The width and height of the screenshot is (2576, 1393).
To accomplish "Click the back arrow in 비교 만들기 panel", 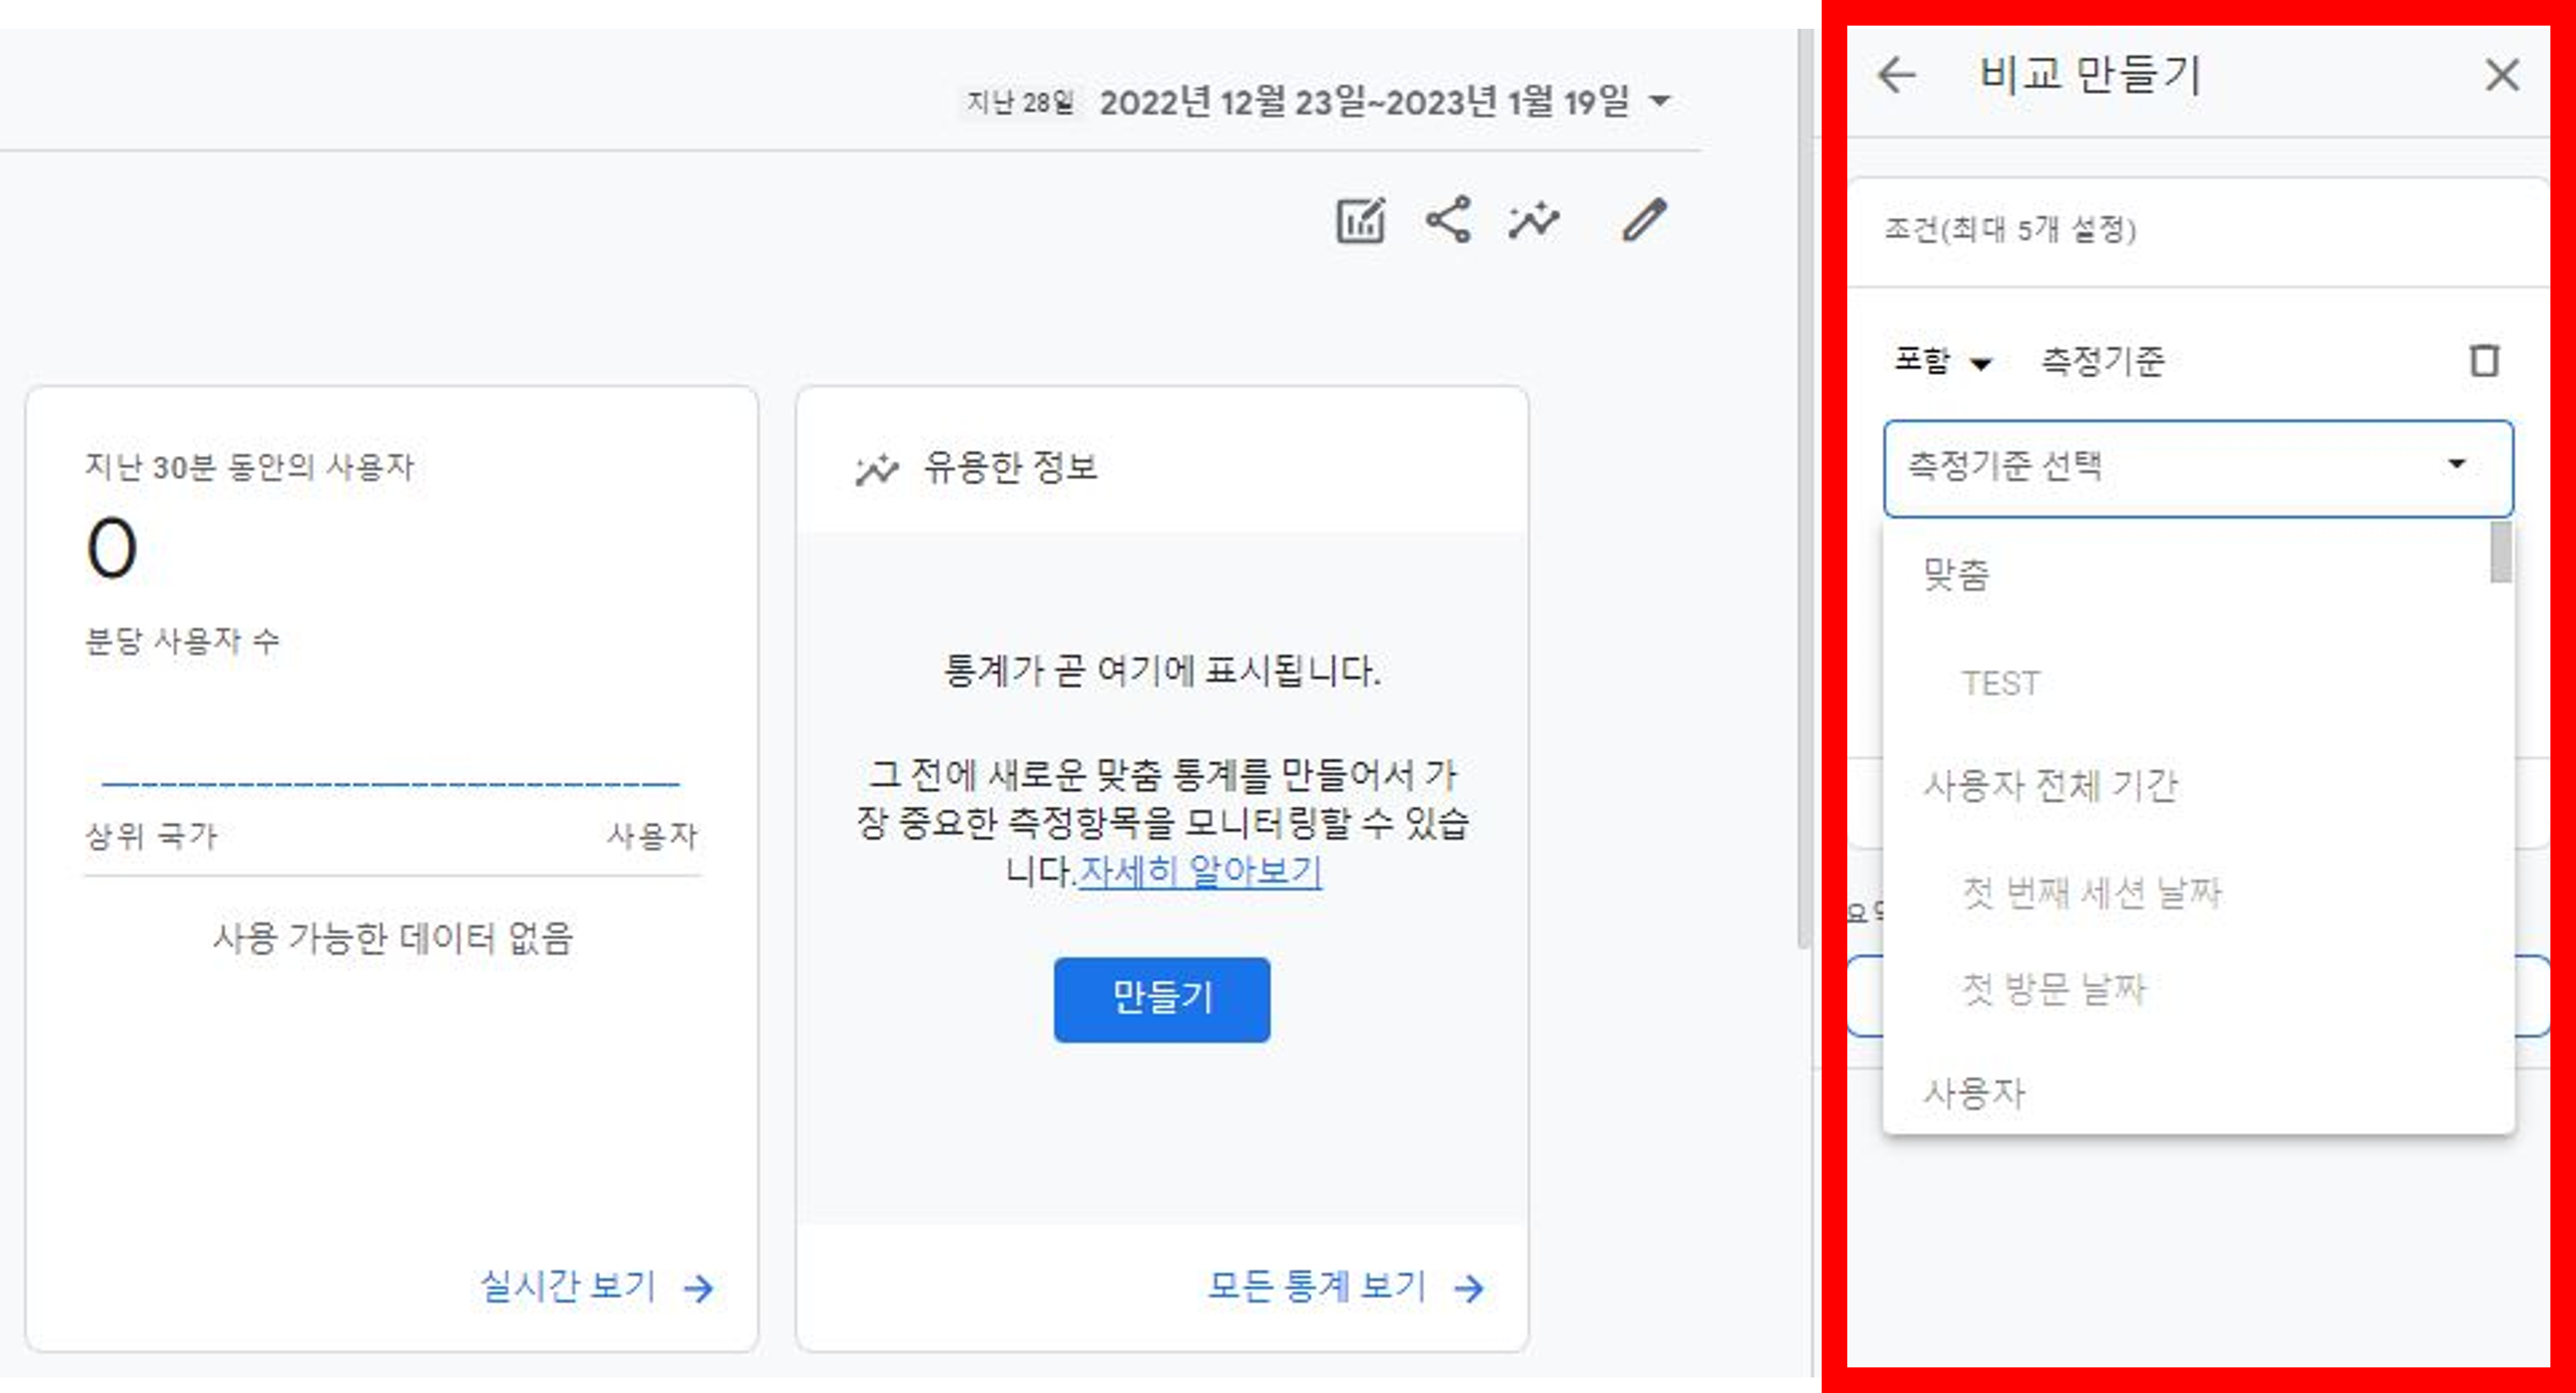I will click(x=1896, y=75).
